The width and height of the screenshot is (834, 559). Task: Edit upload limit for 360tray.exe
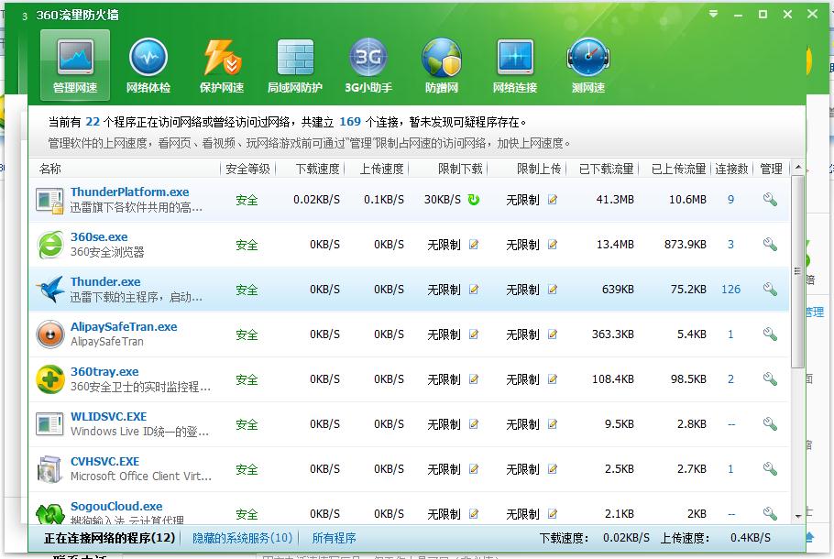tap(553, 379)
